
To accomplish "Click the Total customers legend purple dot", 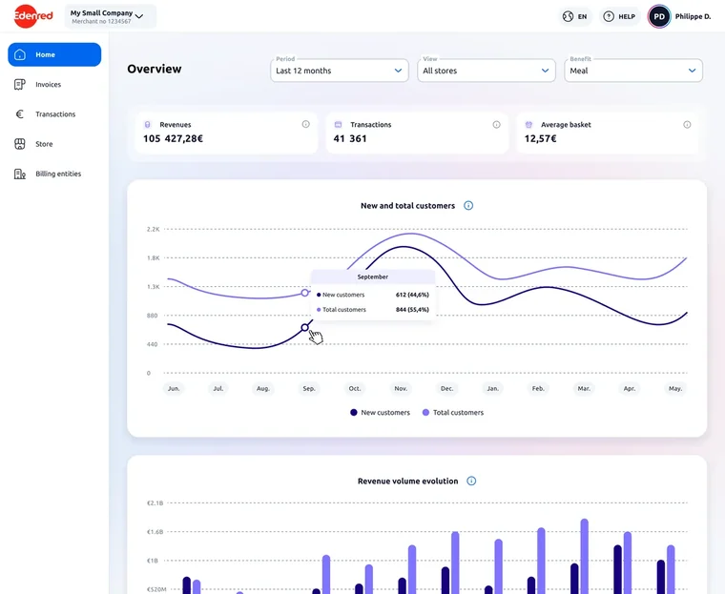I will [425, 412].
